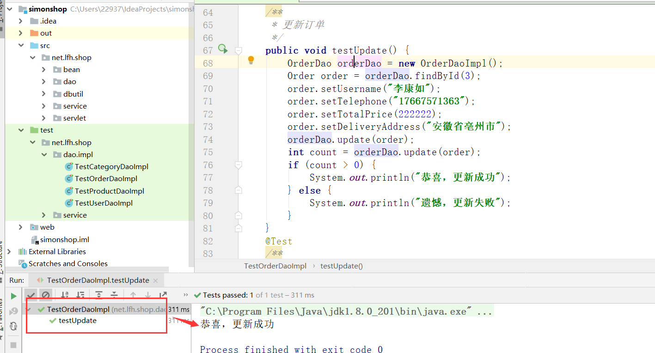Expand the web folder

click(x=21, y=227)
